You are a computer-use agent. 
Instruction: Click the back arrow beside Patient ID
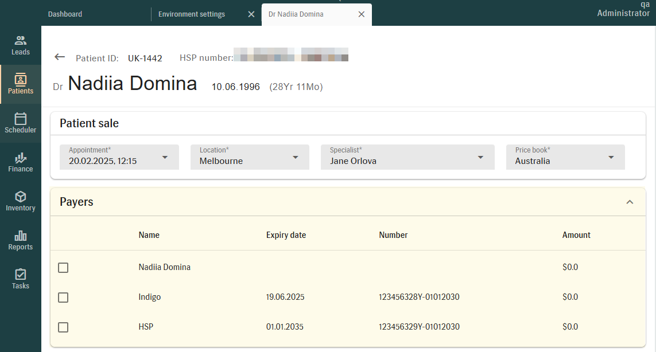(60, 57)
